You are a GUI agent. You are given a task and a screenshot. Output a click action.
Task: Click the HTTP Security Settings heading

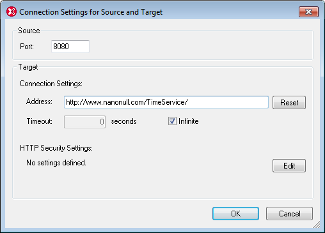(56, 148)
